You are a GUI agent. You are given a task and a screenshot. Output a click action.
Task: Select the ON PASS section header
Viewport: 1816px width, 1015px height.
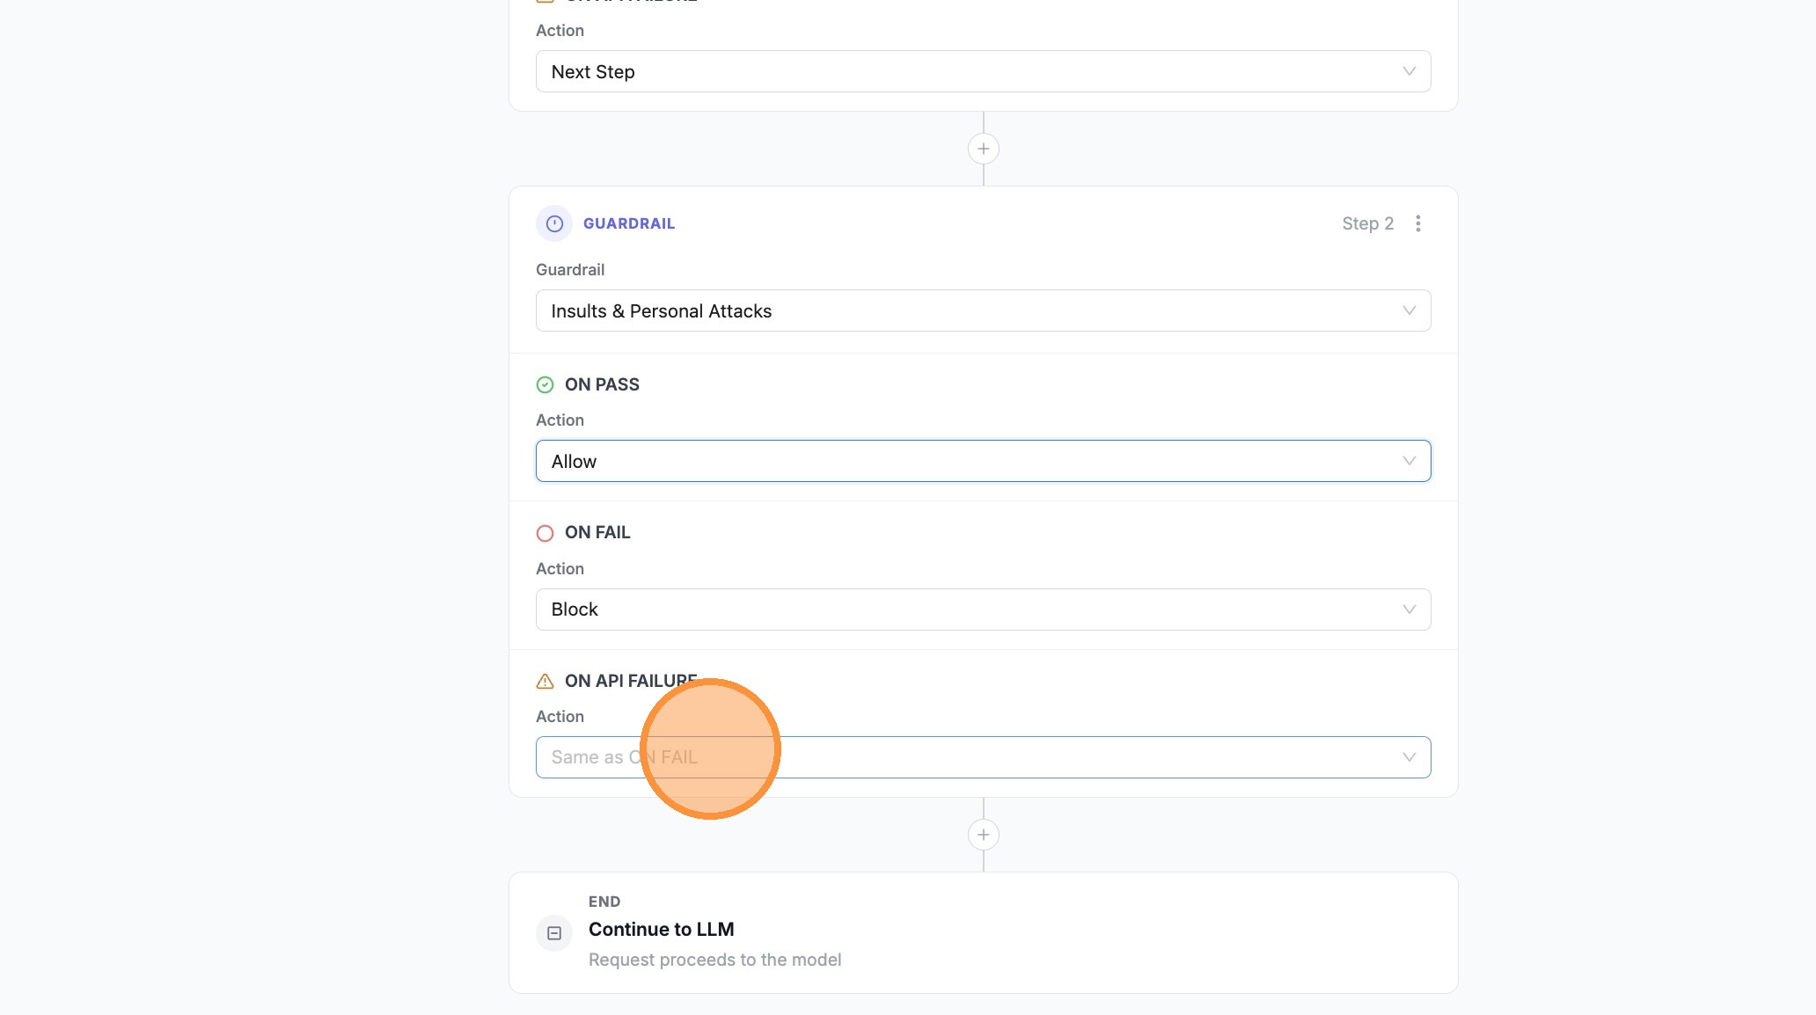(602, 384)
